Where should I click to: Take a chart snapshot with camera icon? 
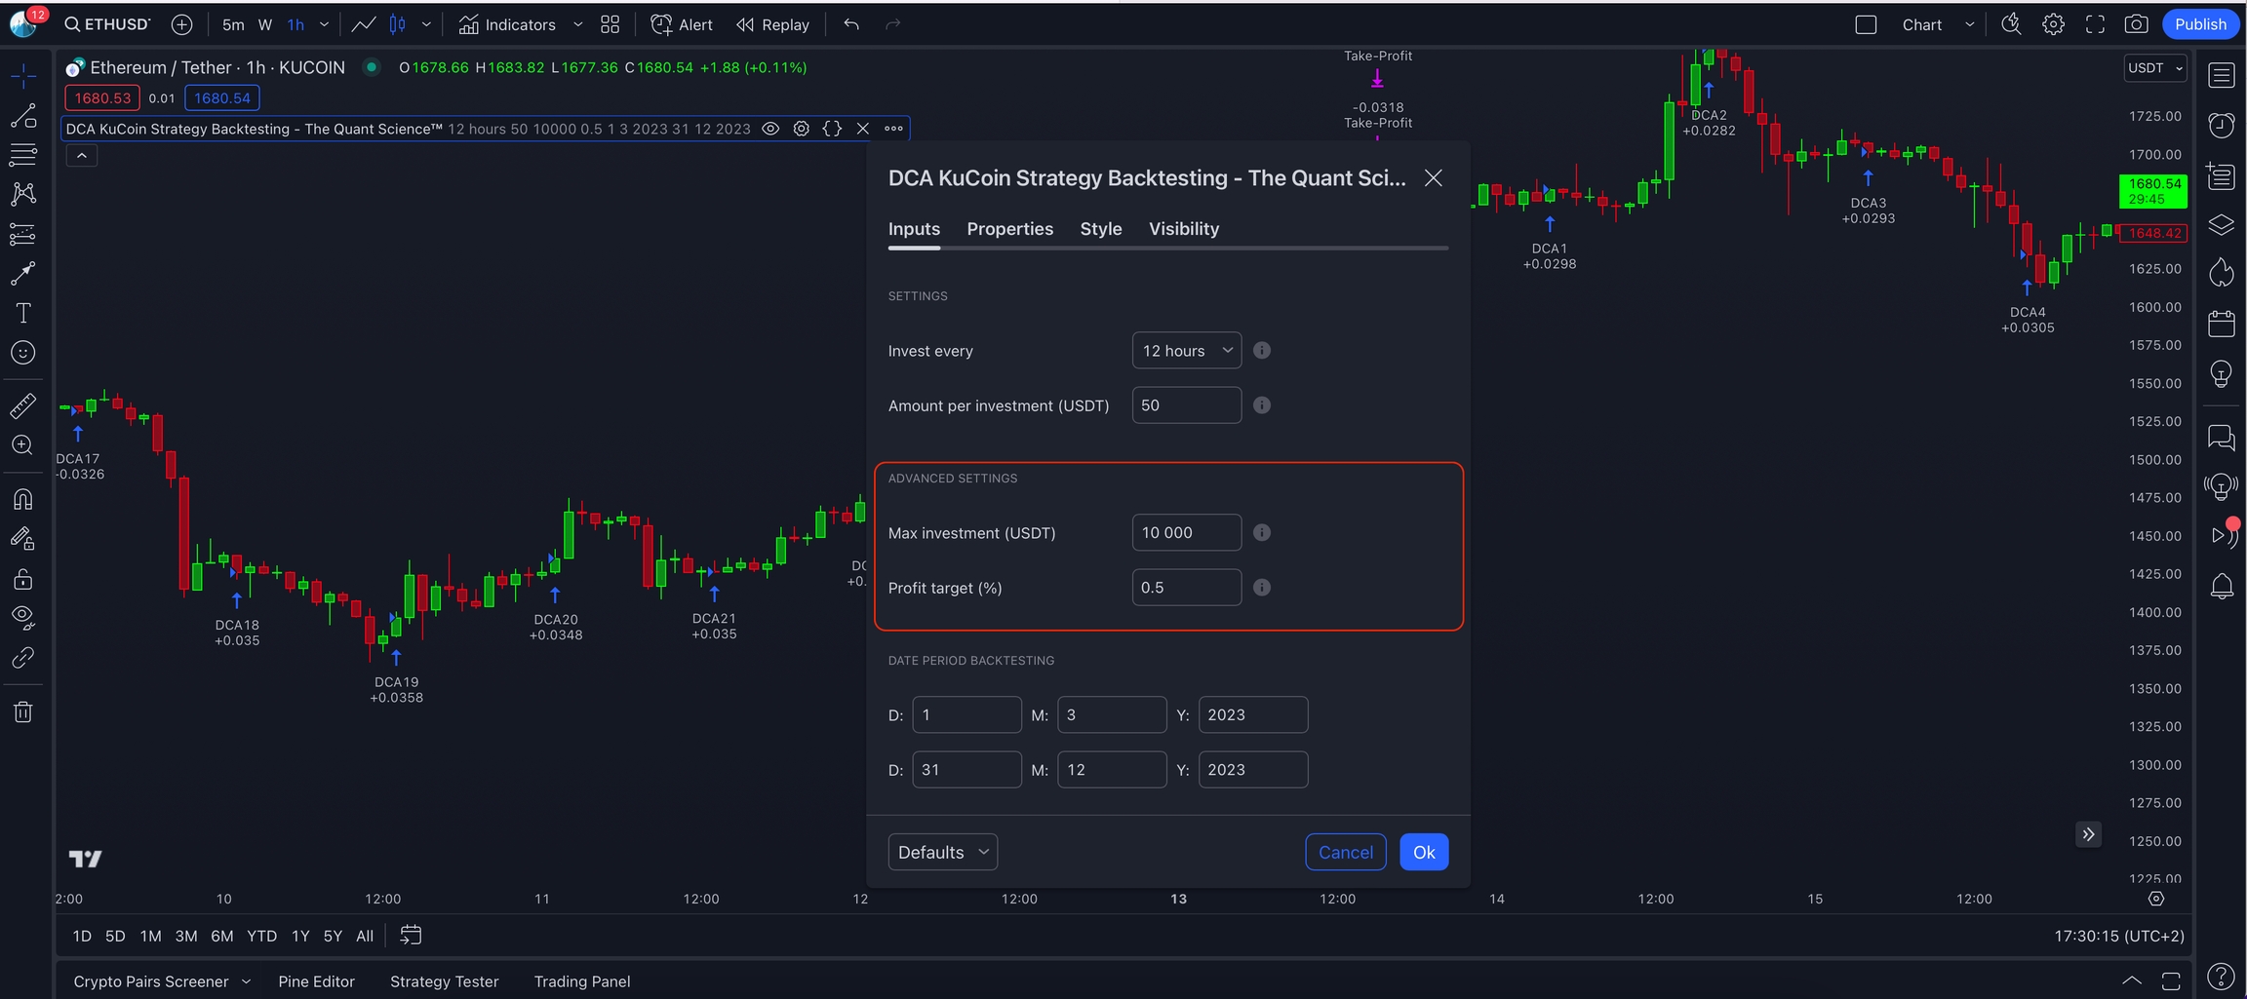click(x=2136, y=24)
